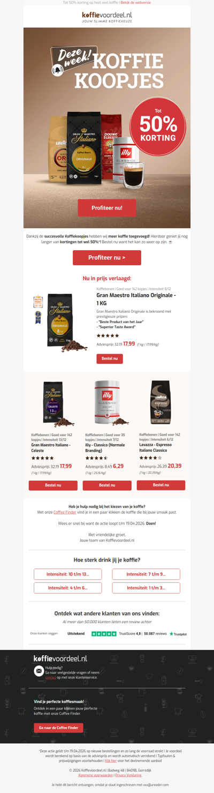The width and height of the screenshot is (214, 793).
Task: Select Intensiteit: 10 t/m 13 option
Action: click(x=68, y=574)
